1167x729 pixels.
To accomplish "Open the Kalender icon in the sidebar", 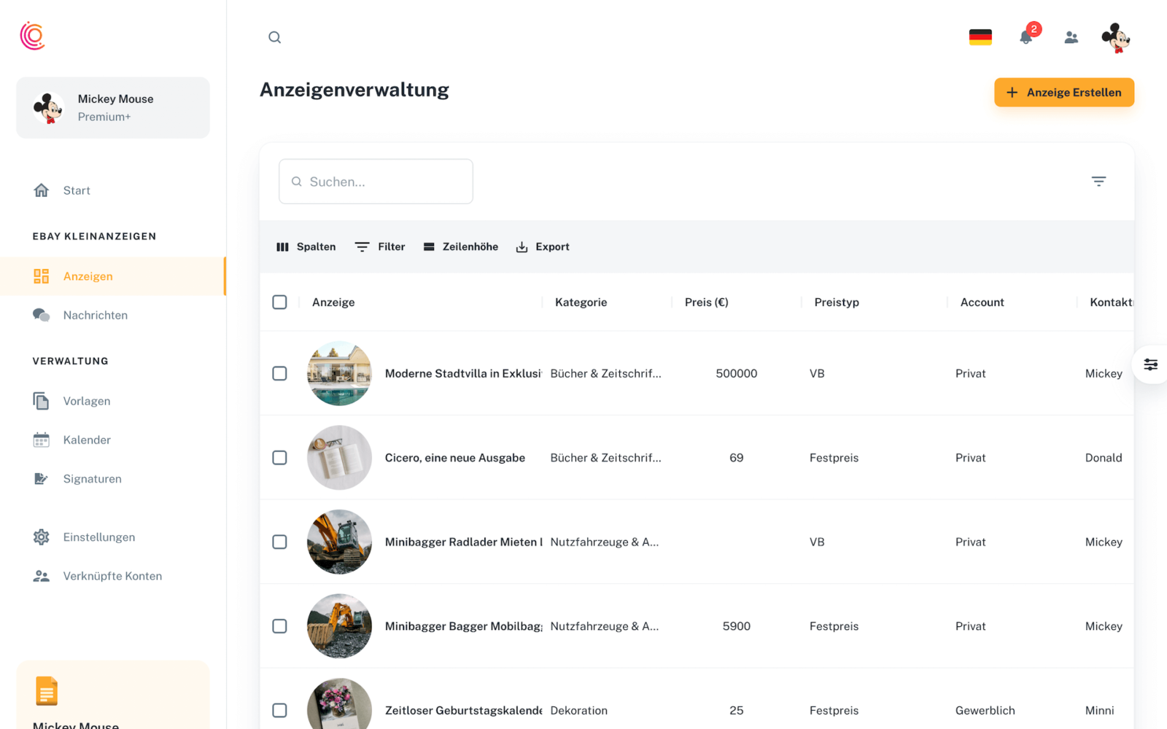I will [41, 440].
